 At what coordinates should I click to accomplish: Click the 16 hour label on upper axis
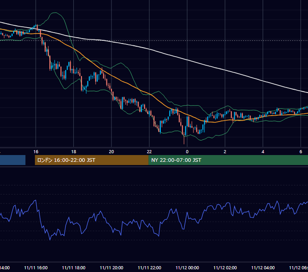pyautogui.click(x=36, y=151)
